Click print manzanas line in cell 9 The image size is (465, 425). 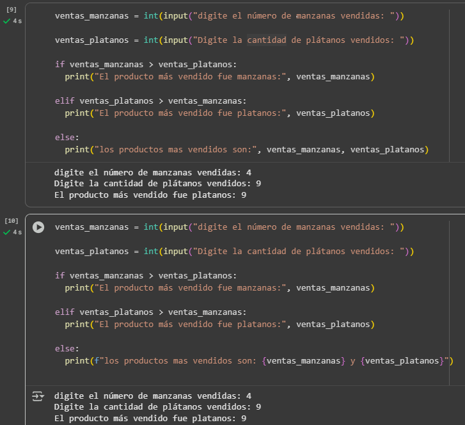(220, 77)
